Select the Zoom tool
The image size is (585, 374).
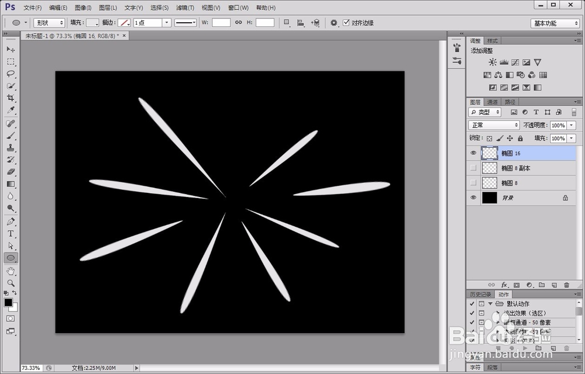pyautogui.click(x=11, y=283)
